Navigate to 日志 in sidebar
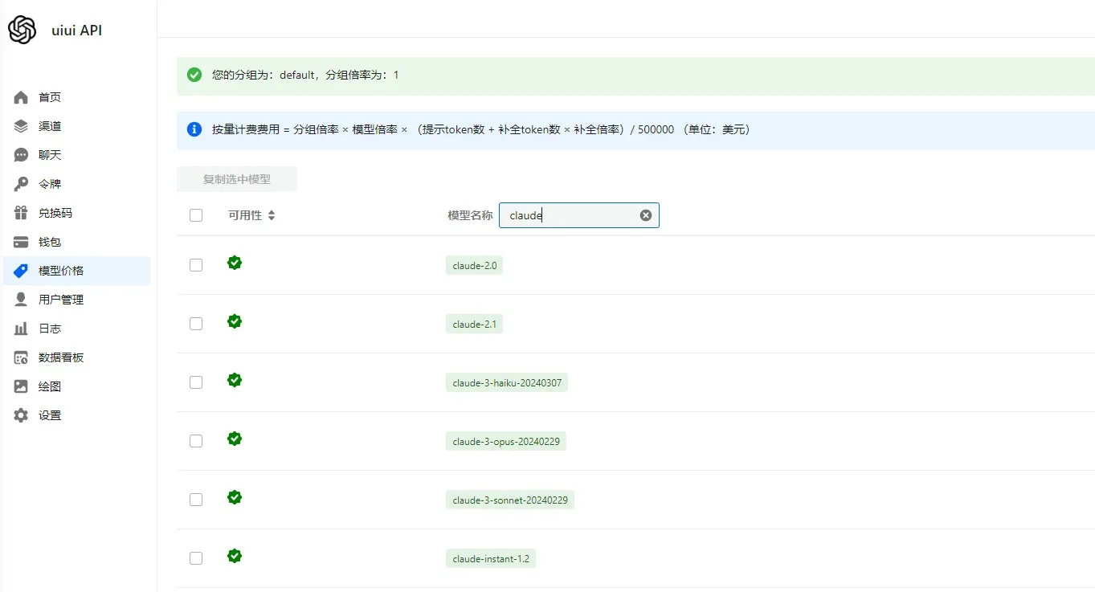1095x592 pixels. [50, 329]
